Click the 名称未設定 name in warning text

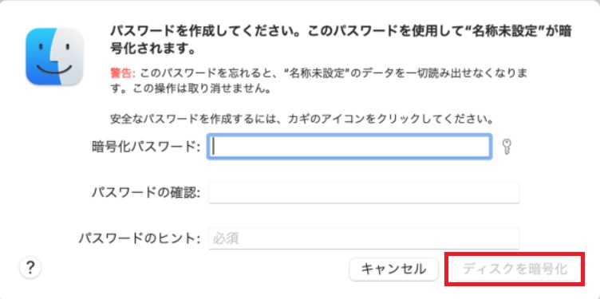coord(315,73)
